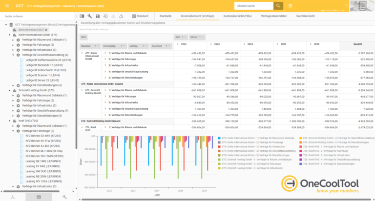This screenshot has width=375, height=201.
Task: Select the Standard layout button
Action: [x=140, y=16]
